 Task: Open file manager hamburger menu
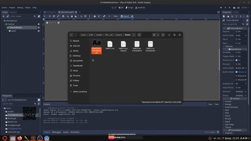tap(163, 35)
